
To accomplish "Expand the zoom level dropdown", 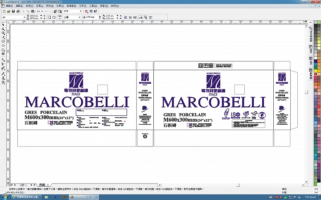I will pyautogui.click(x=80, y=11).
